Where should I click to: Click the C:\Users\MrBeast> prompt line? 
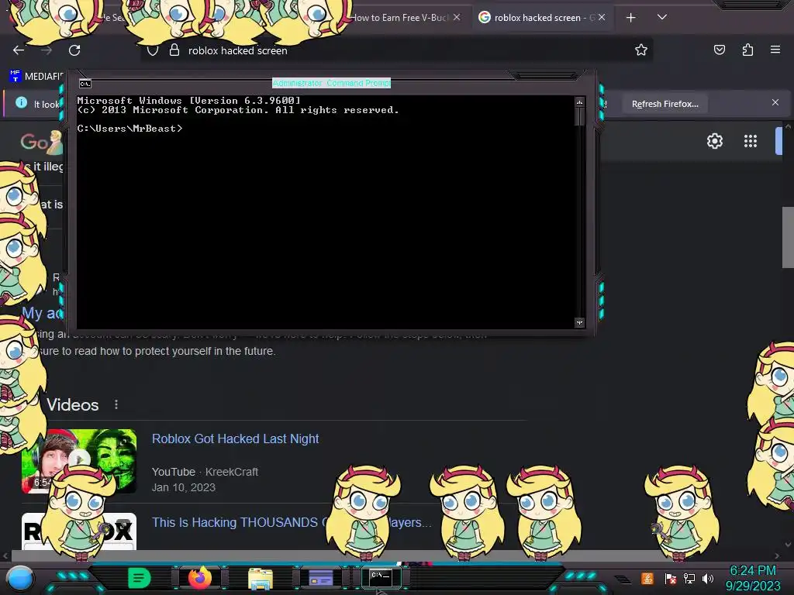(129, 129)
